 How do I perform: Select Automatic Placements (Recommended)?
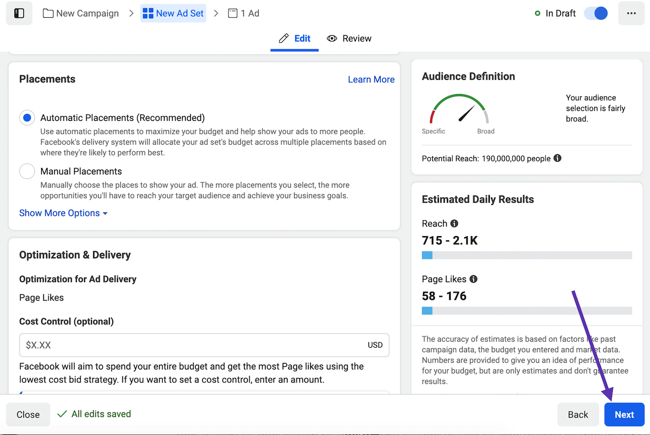pyautogui.click(x=27, y=118)
